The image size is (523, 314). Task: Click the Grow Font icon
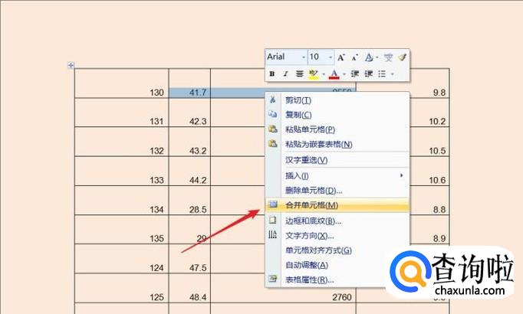[341, 57]
